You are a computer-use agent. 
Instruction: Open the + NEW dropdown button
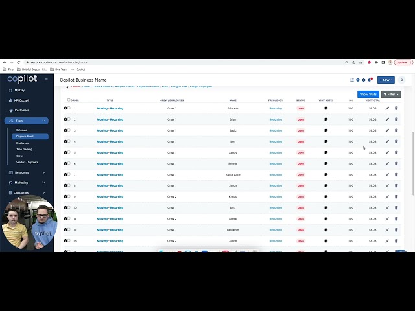386,80
